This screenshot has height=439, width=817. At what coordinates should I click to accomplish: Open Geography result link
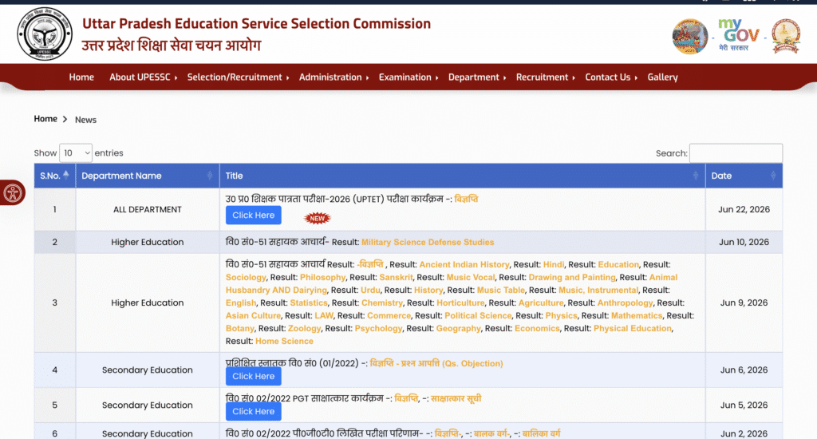pyautogui.click(x=459, y=329)
